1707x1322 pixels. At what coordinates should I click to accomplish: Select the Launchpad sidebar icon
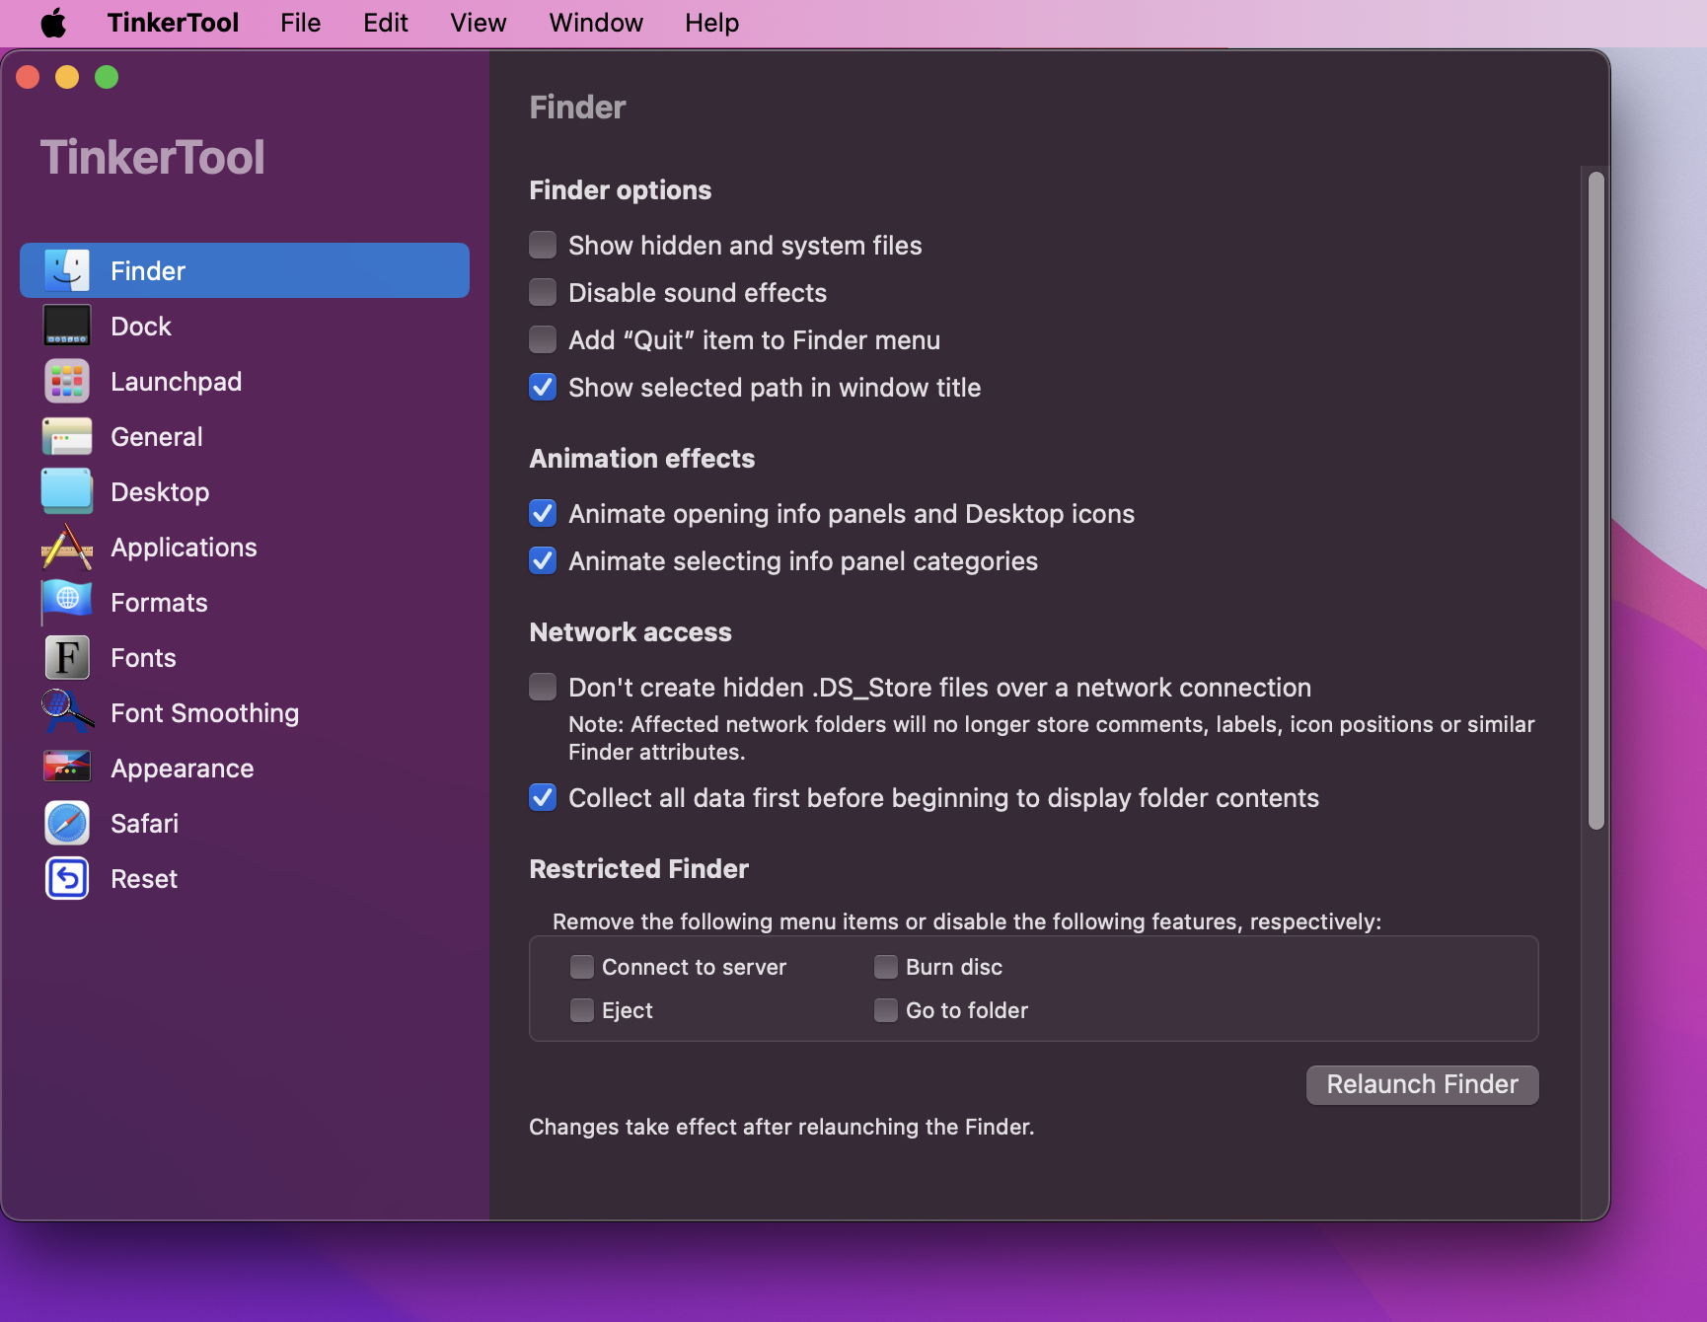tap(66, 381)
